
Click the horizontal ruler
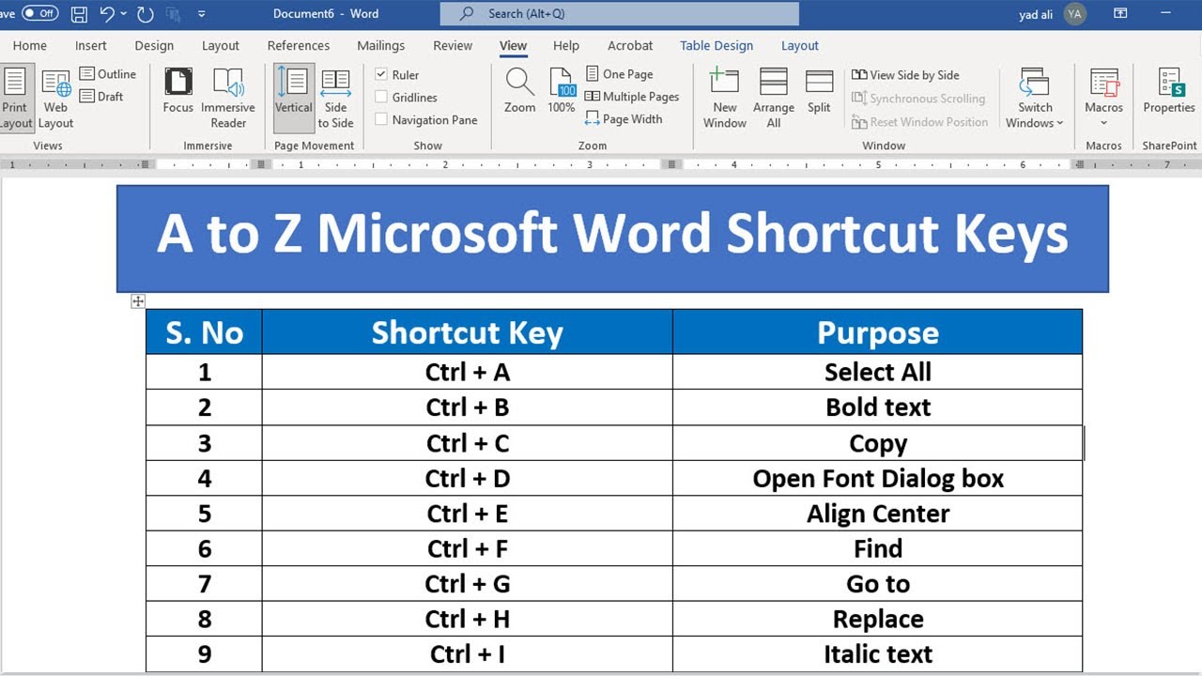pyautogui.click(x=601, y=165)
